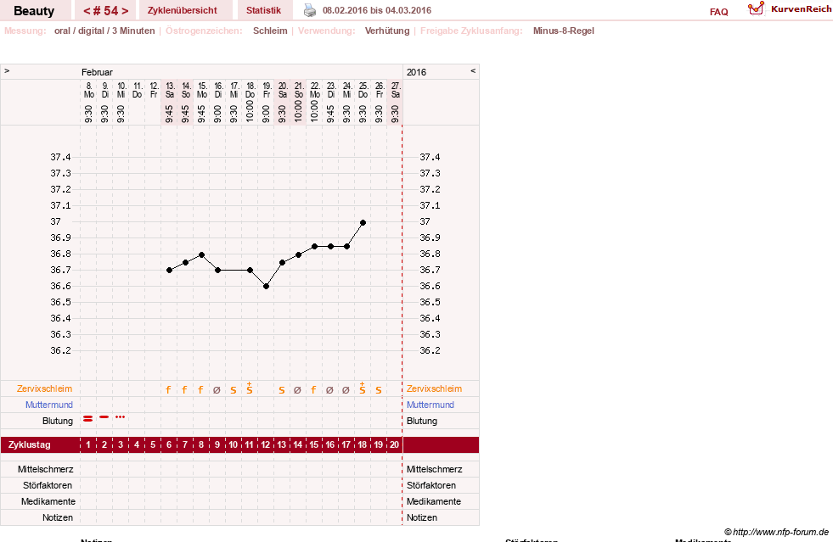833x542 pixels.
Task: Click the left Blutung row label
Action: point(58,421)
